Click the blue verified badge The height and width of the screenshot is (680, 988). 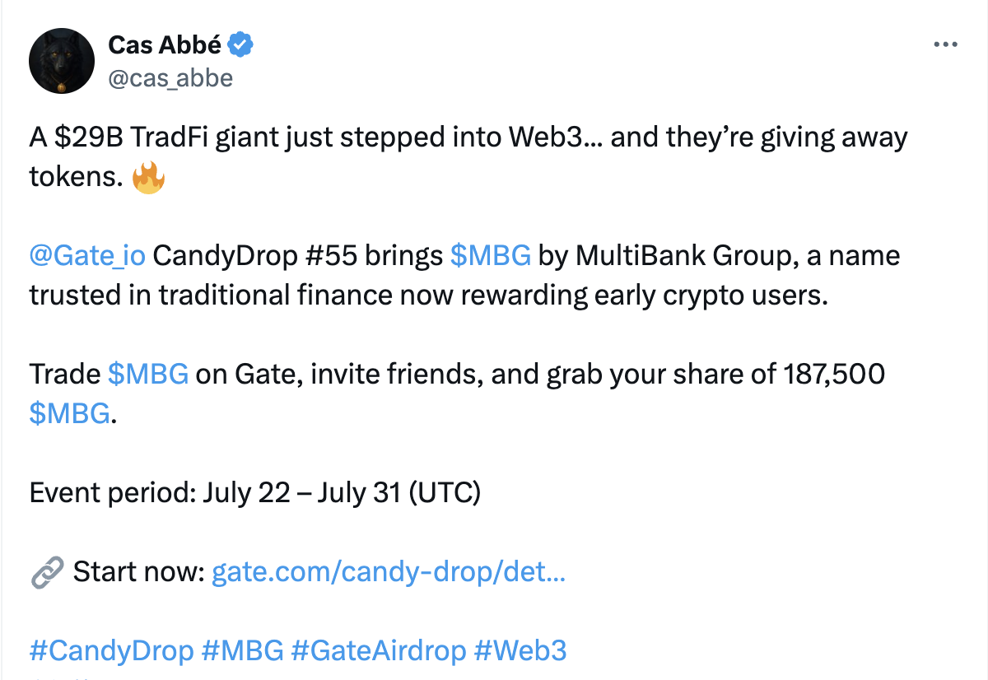(240, 45)
